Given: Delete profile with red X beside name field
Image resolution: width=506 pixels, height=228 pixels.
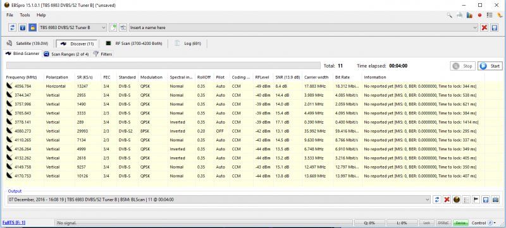Looking at the screenshot, I should [484, 28].
